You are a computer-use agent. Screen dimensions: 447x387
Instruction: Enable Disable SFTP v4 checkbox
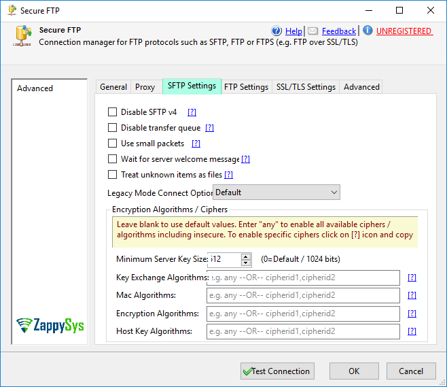(112, 112)
